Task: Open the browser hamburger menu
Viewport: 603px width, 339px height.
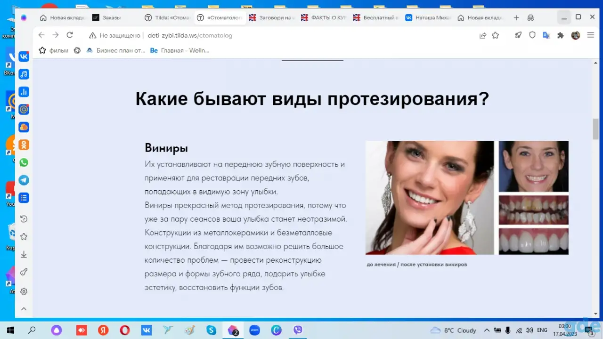Action: click(x=590, y=35)
